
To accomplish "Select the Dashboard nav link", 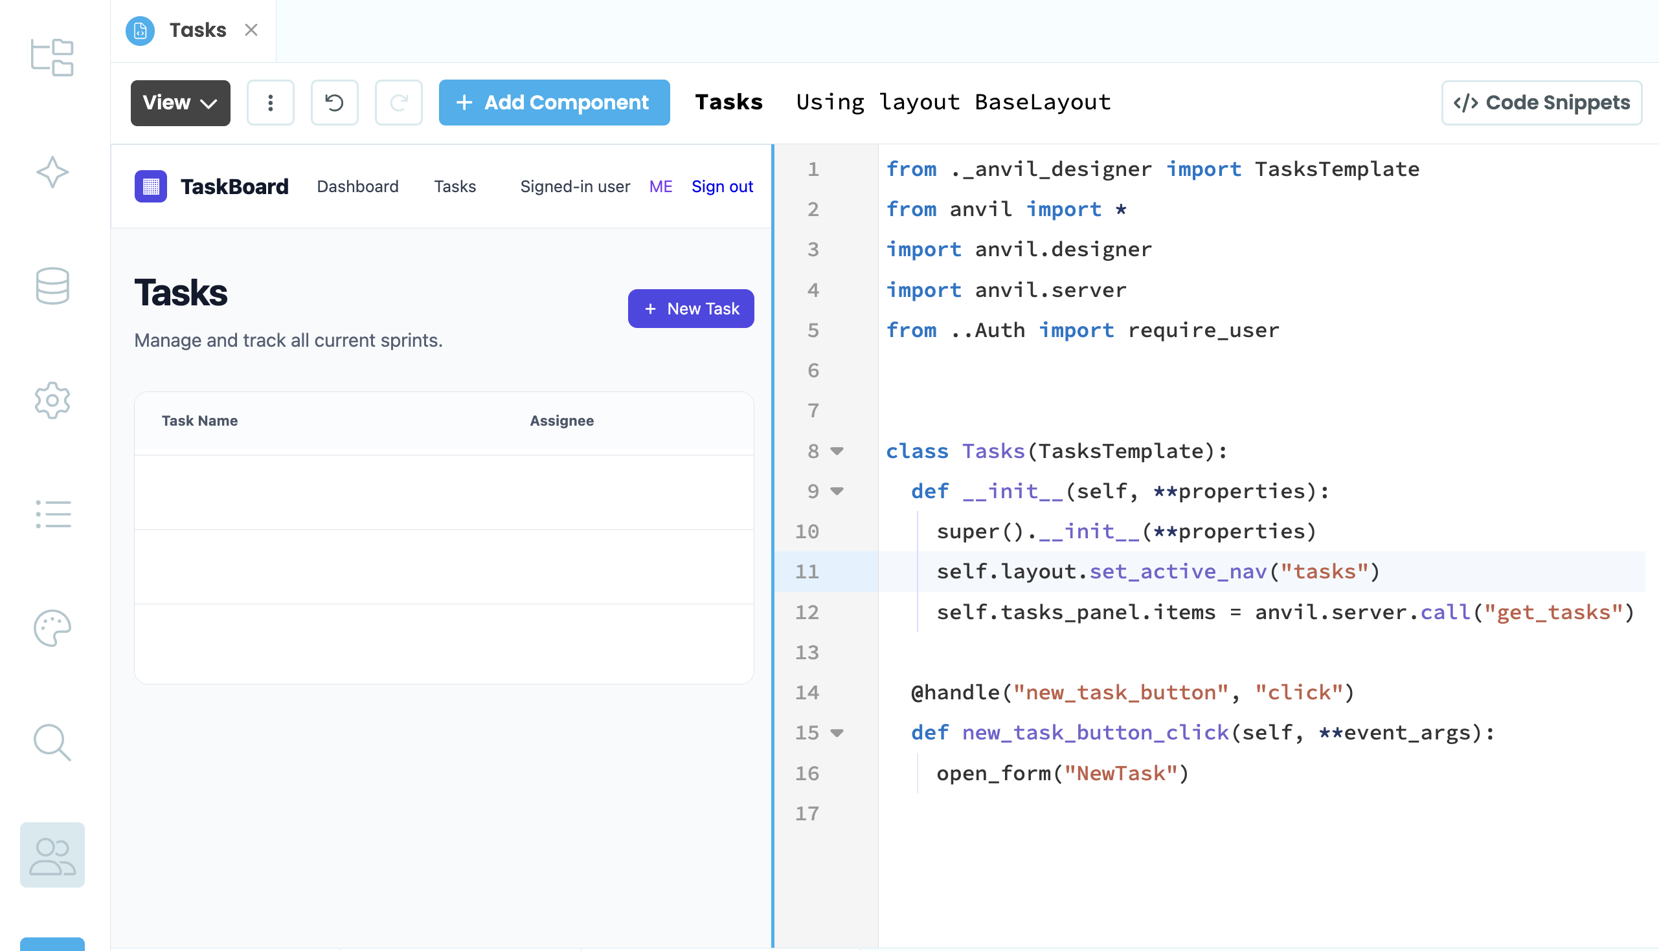I will pos(357,187).
